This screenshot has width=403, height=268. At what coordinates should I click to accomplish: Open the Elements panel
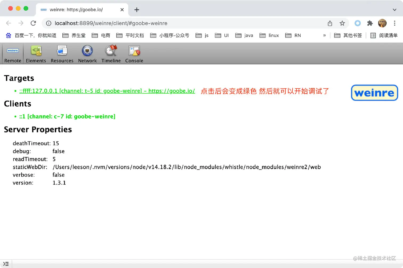(x=36, y=54)
